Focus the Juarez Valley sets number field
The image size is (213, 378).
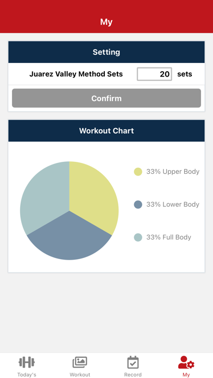tap(154, 74)
